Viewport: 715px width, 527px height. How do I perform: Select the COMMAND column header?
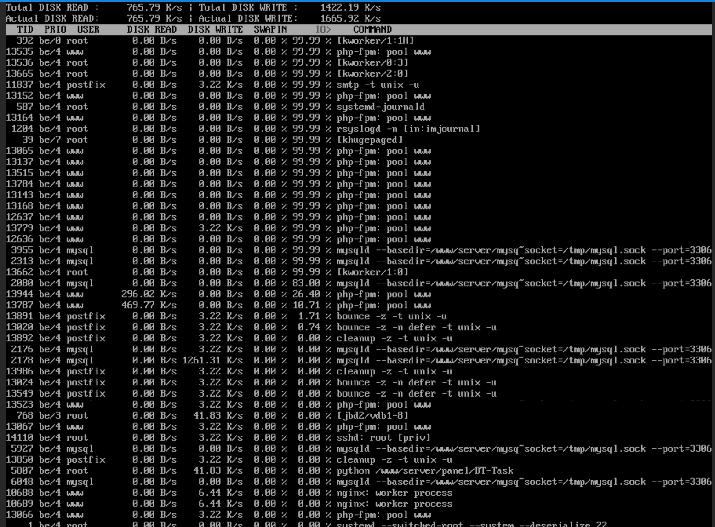(x=372, y=29)
